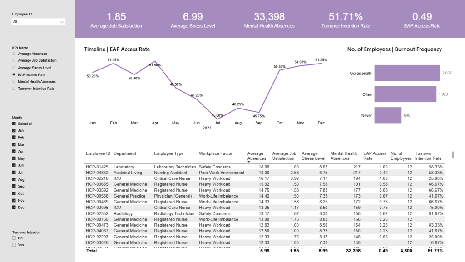Open the Employee ID dropdown
Viewport: 465px width, 262px height.
pos(39,22)
